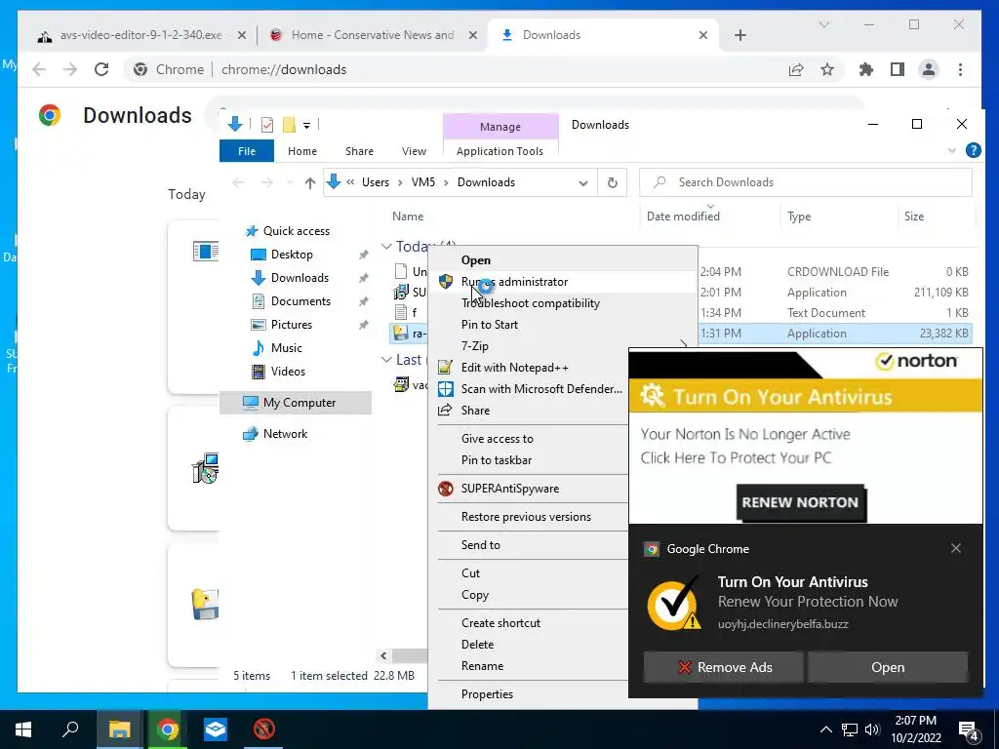The image size is (999, 749).
Task: Bookmark this page with the star icon
Action: click(827, 69)
